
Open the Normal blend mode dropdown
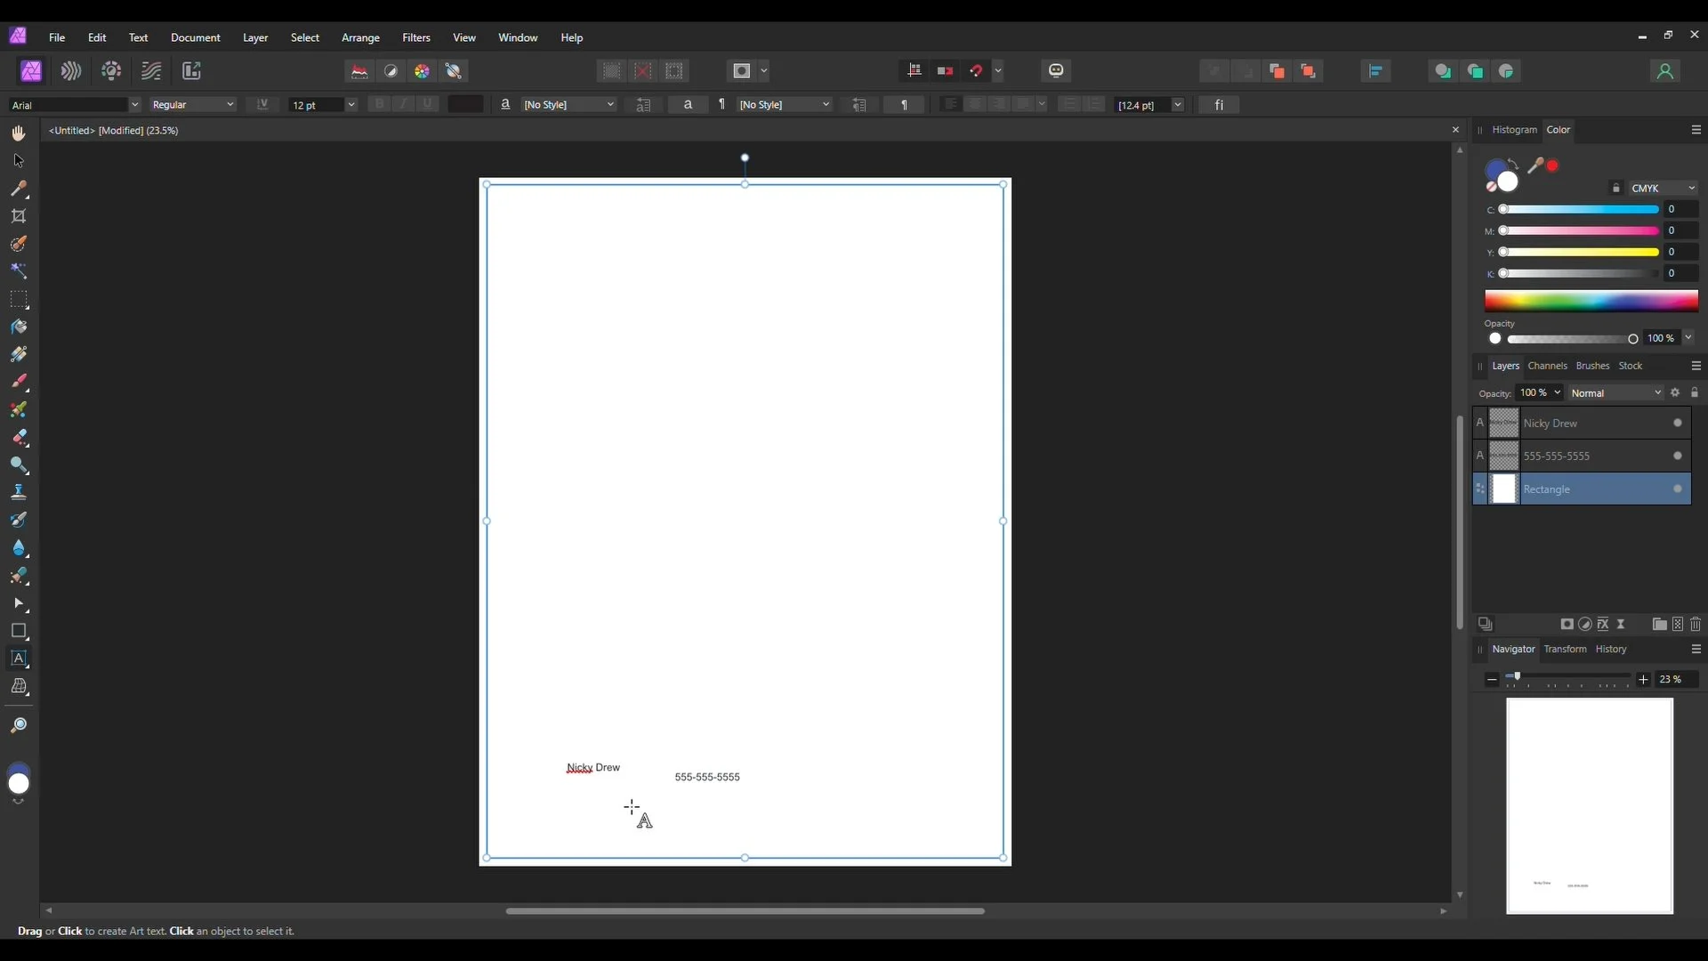coord(1615,393)
